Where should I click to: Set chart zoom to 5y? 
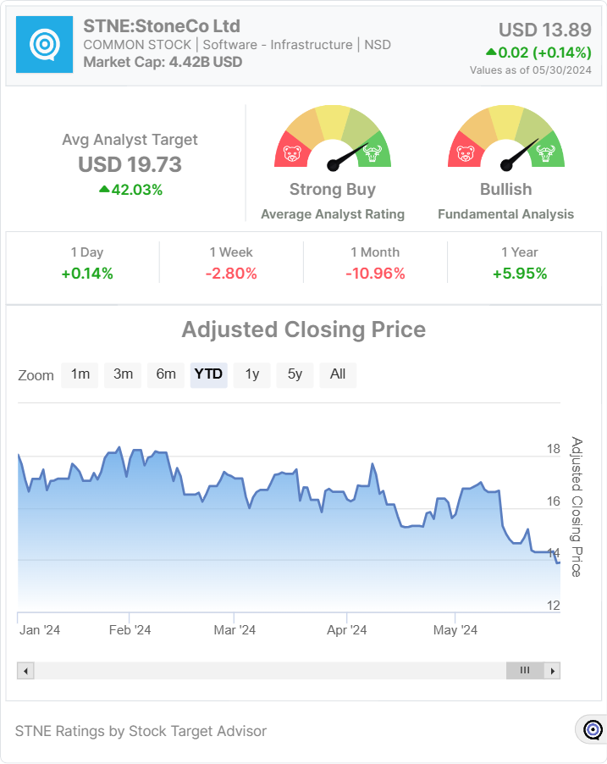(295, 374)
